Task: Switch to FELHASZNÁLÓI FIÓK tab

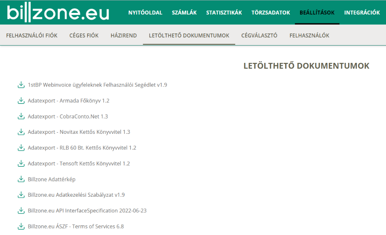Action: click(32, 35)
